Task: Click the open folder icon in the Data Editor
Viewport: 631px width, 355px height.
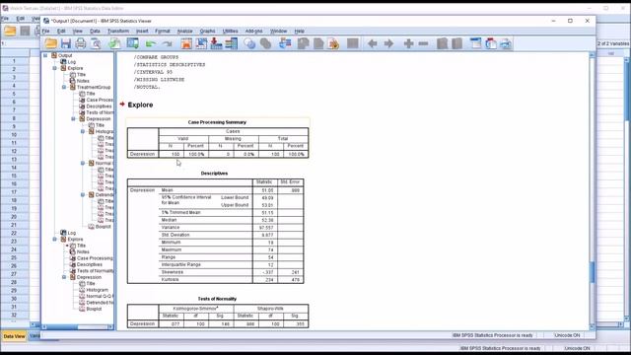Action: coord(10,31)
